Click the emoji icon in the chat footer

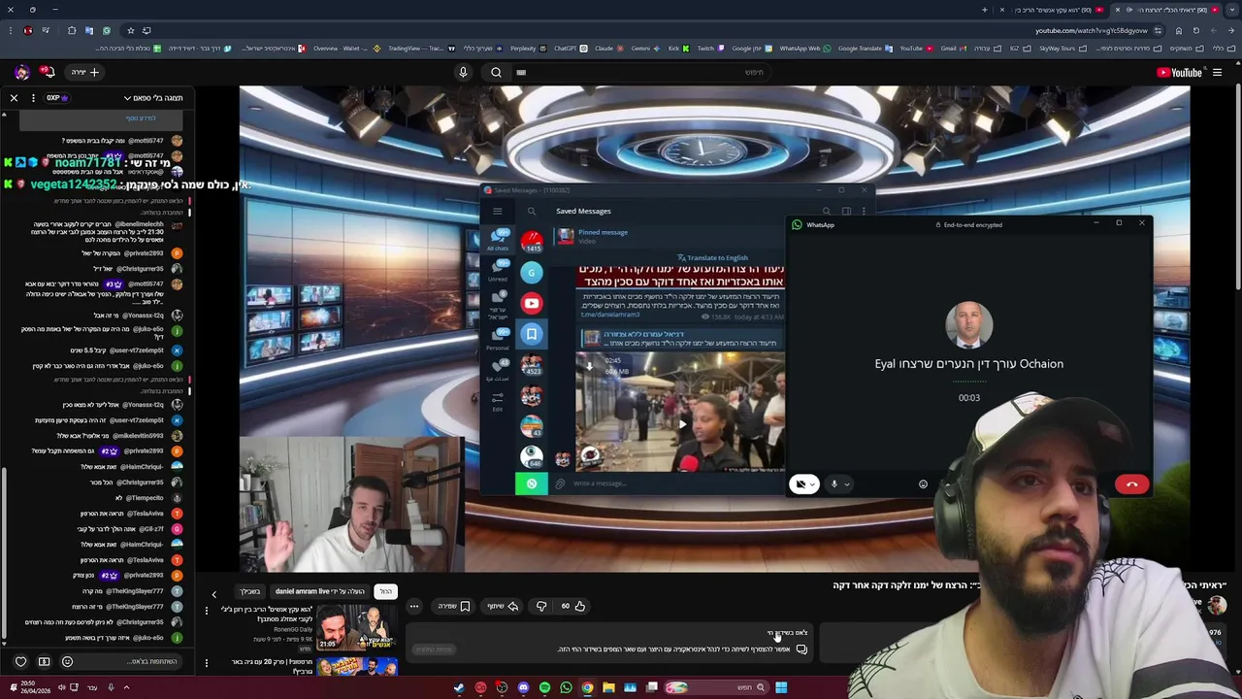point(67,662)
